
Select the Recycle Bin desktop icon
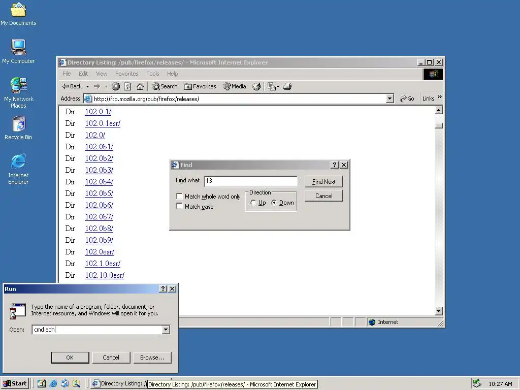[x=18, y=128]
